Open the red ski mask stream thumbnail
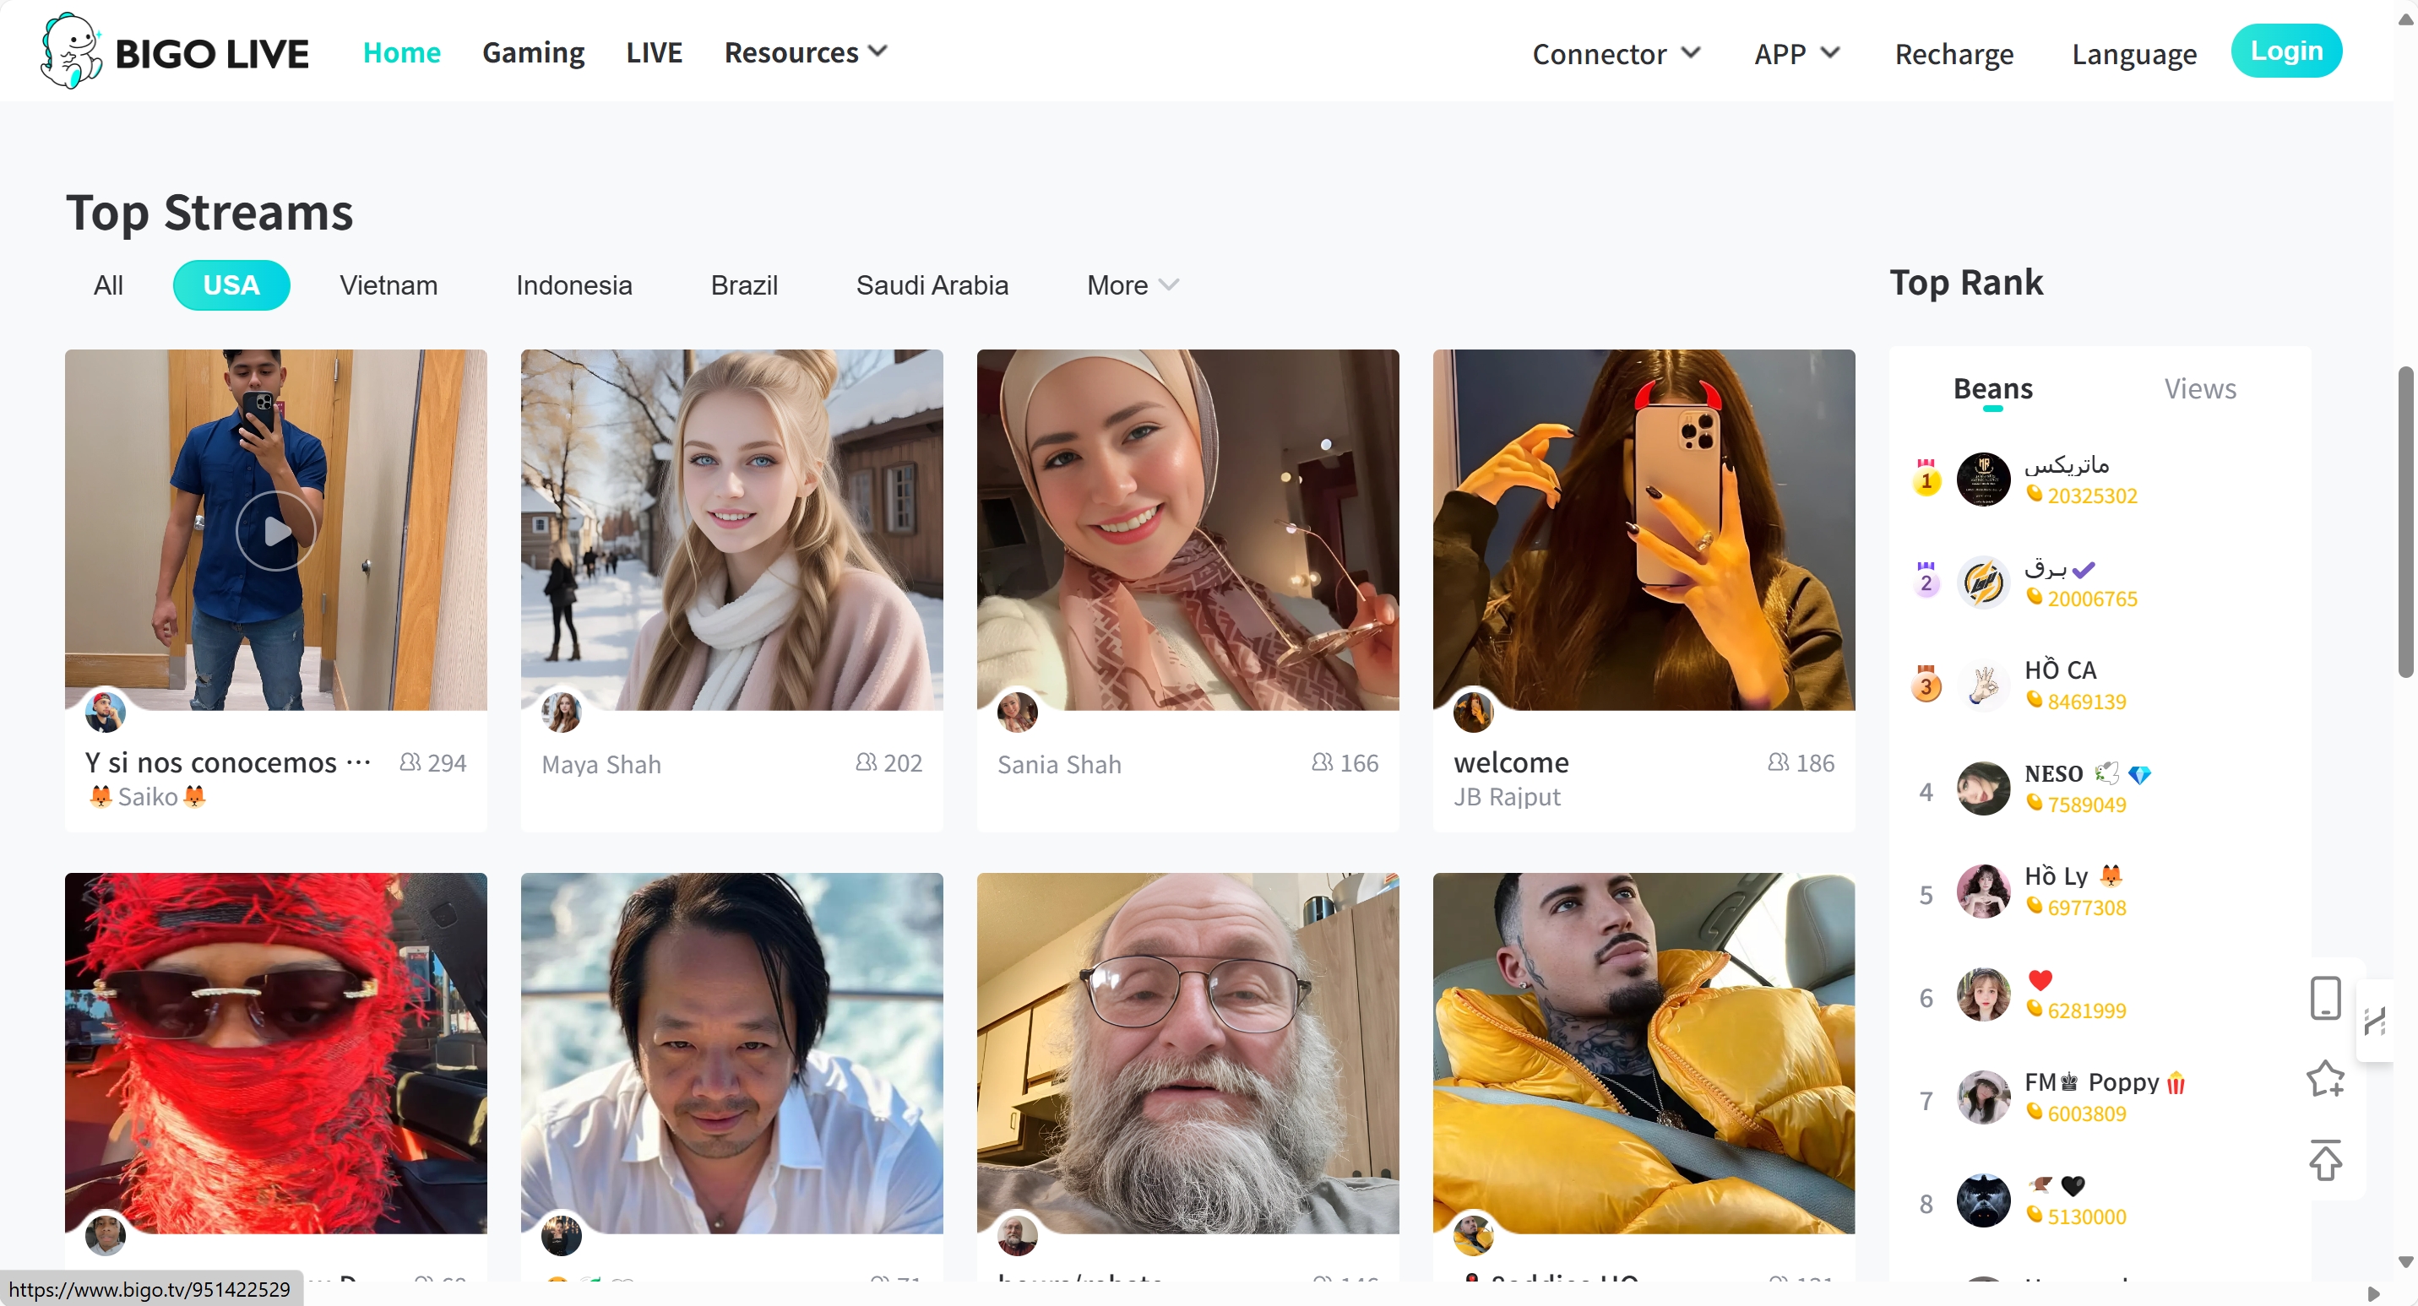The height and width of the screenshot is (1306, 2418). (x=276, y=1053)
